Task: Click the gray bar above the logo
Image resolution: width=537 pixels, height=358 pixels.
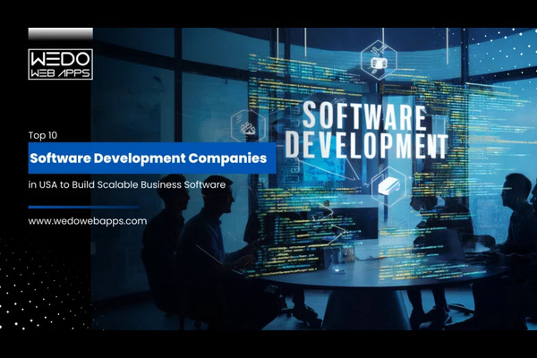Action: [60, 34]
